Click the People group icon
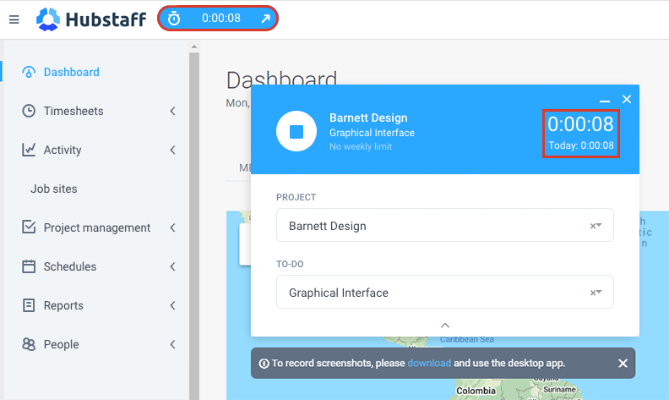This screenshot has height=400, width=669. point(29,344)
